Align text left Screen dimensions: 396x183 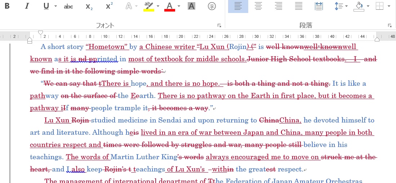pos(238,6)
